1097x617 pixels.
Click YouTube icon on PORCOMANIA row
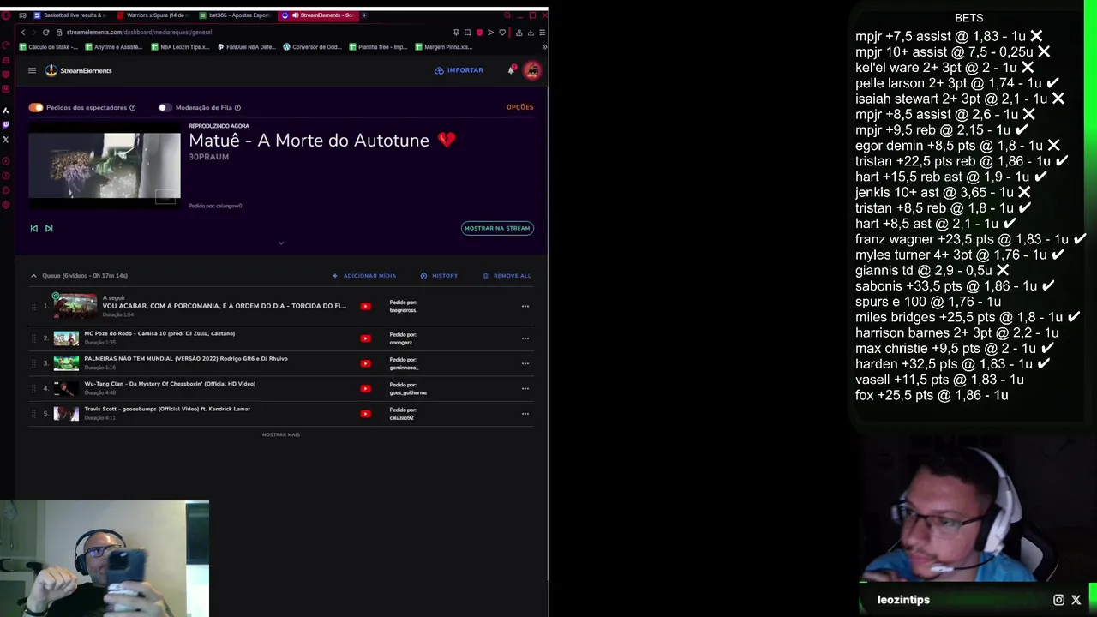pos(365,306)
